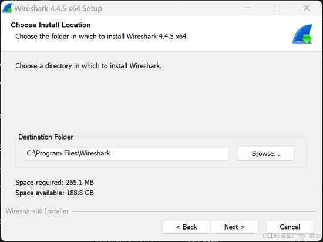Screen dimensions: 323x242
Task: Click the CSDN @Be my side watermark
Action: coord(291,236)
